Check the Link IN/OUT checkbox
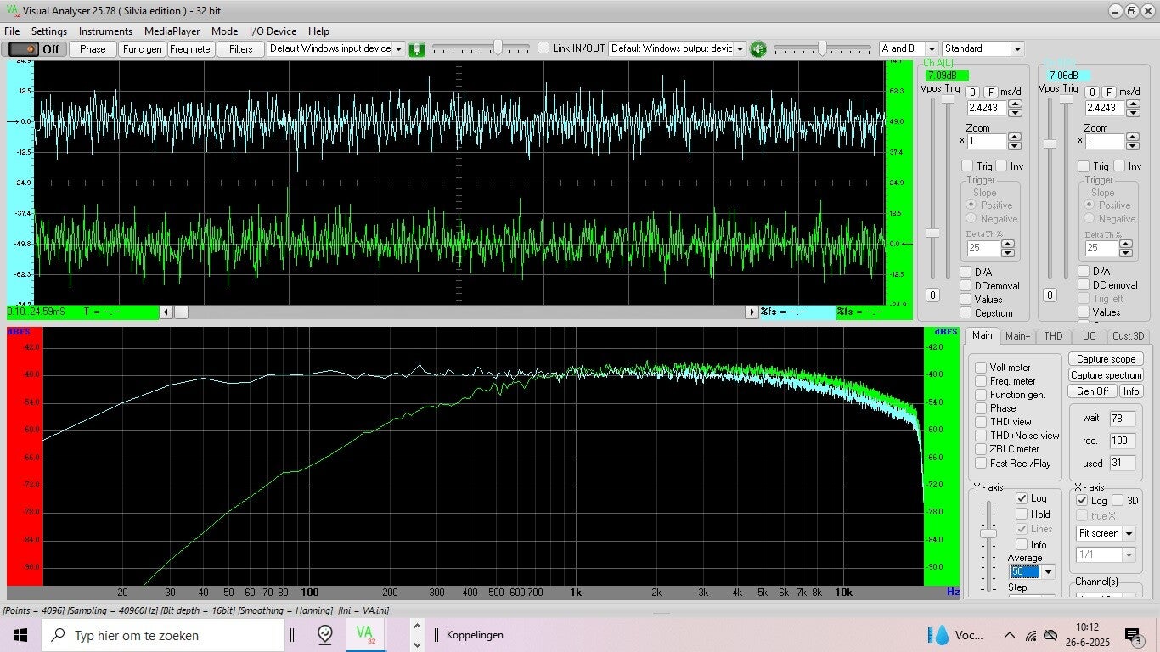This screenshot has width=1160, height=652. (x=544, y=48)
